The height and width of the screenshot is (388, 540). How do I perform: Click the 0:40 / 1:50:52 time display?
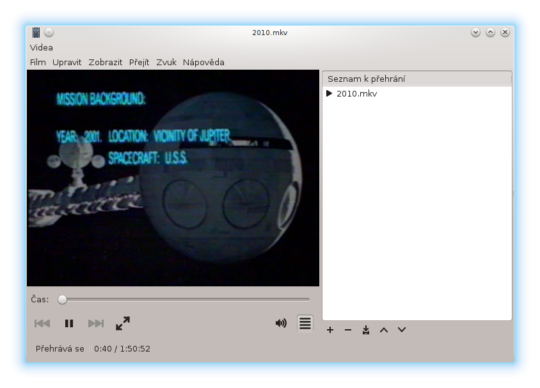122,349
